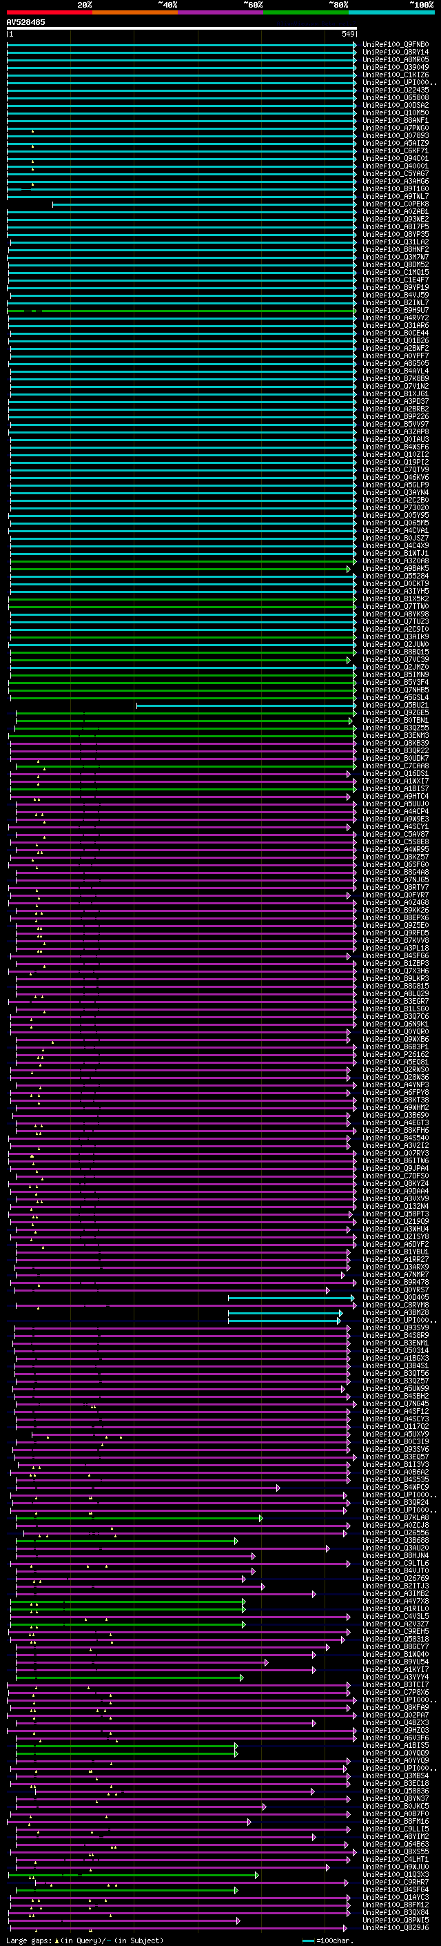
Task: Select the UniRef100_B3QT56 label
Action: click(x=396, y=1373)
